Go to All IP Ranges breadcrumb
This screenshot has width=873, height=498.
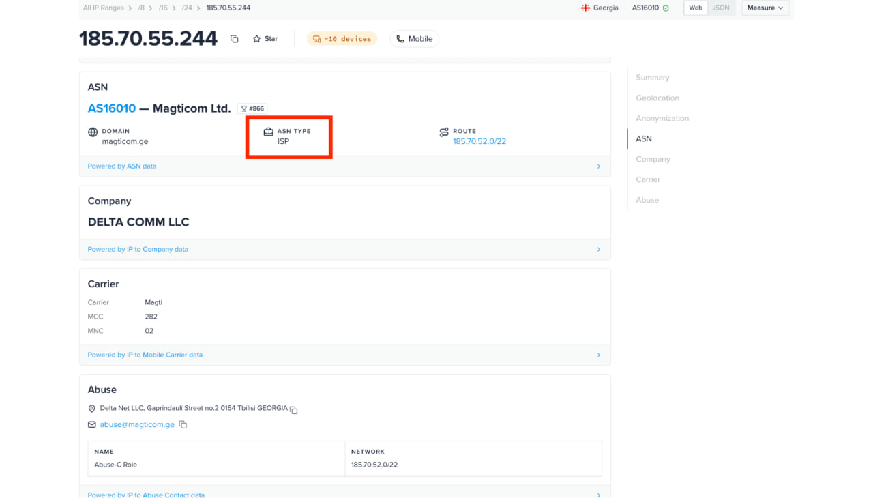coord(104,8)
